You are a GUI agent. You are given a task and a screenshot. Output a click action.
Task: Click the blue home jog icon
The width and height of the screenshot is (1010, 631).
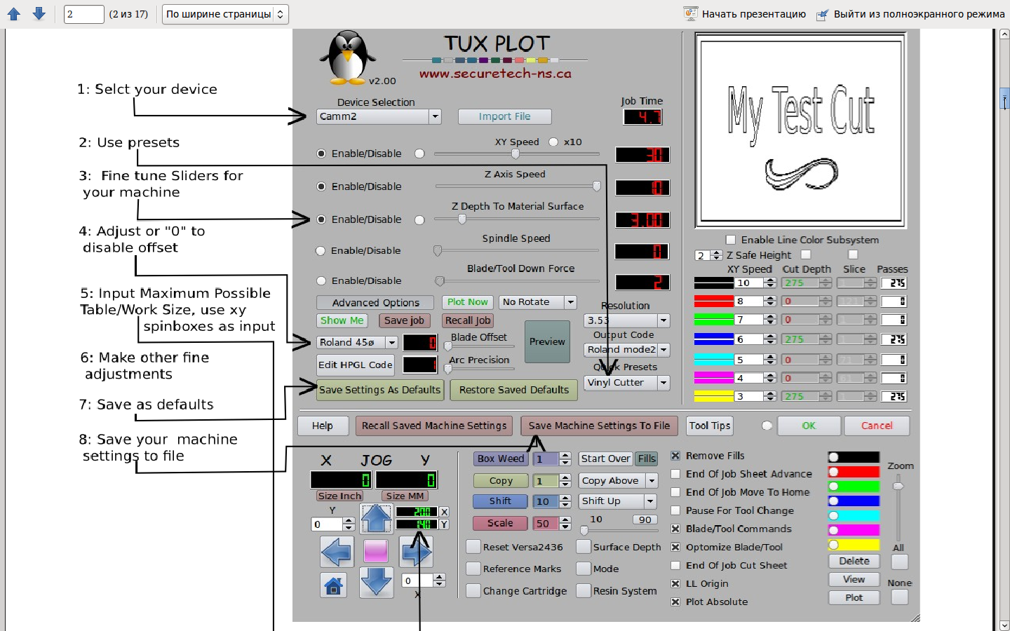pos(334,585)
